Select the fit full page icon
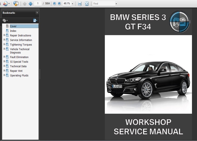This screenshot has height=141, width=197. point(87,4)
